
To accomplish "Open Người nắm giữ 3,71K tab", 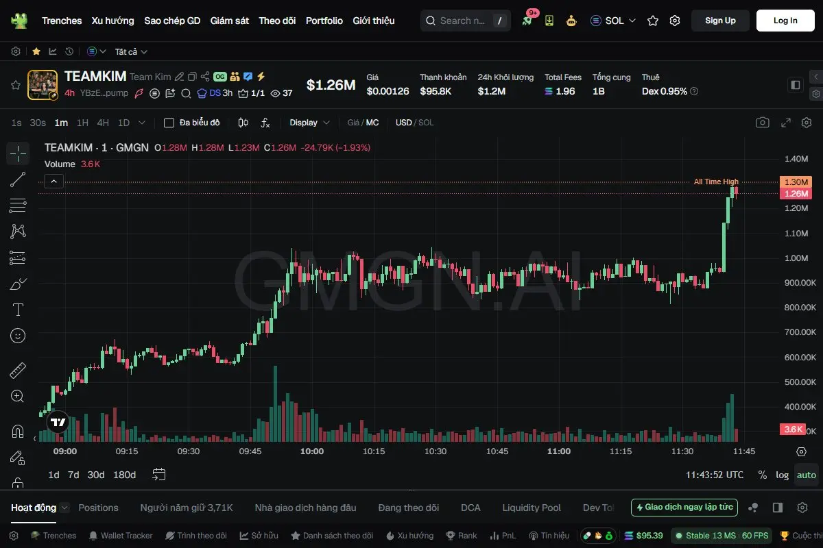I will [187, 508].
